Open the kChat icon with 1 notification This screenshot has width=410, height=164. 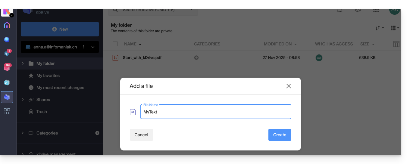pos(7,53)
